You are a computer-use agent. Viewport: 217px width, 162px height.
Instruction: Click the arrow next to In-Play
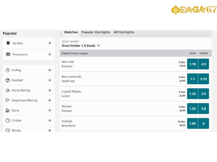[50, 70]
